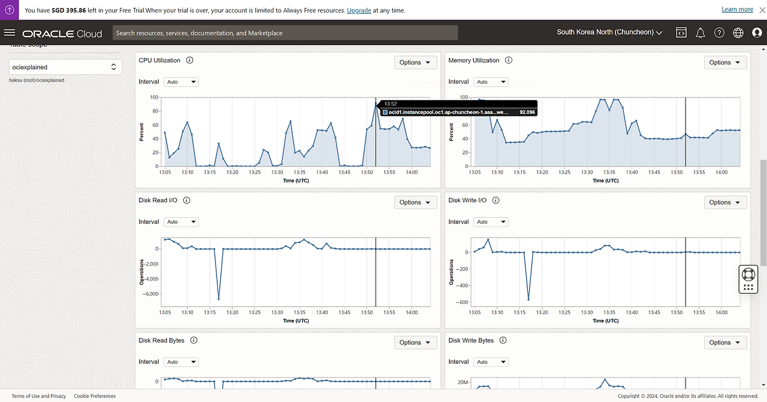This screenshot has height=402, width=767.
Task: Open the user profile menu
Action: coord(757,33)
